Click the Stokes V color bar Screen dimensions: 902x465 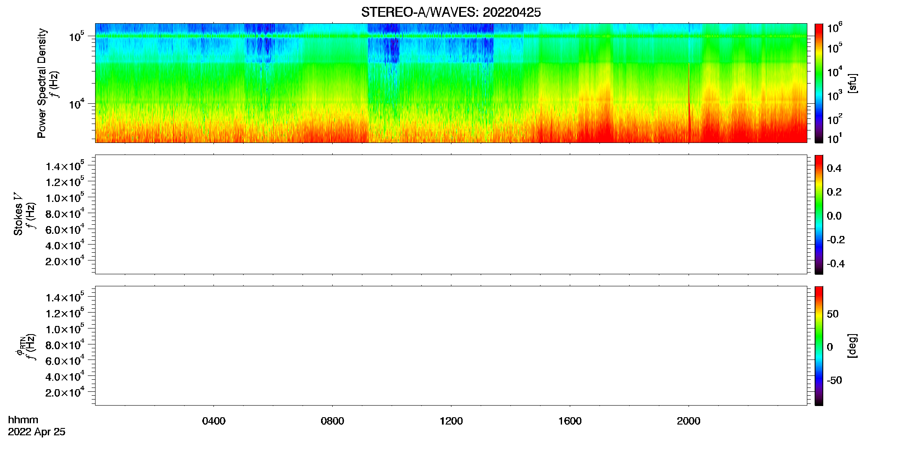(819, 214)
